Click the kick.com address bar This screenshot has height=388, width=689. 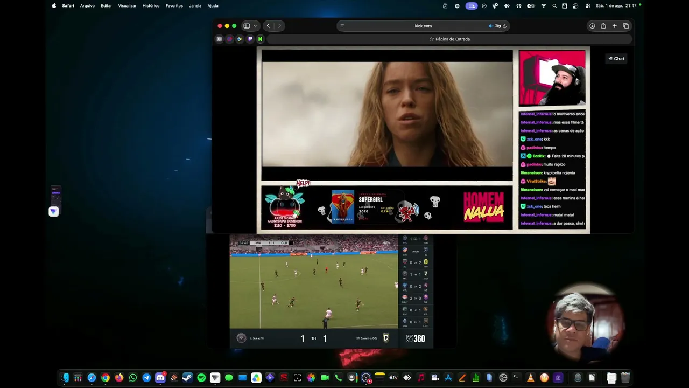423,26
